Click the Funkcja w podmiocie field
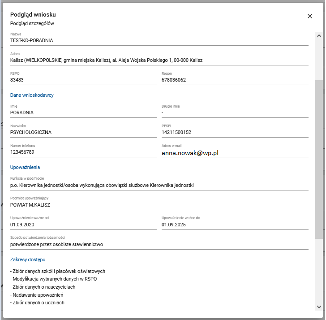Viewport: 326px width, 320px height. [x=159, y=185]
